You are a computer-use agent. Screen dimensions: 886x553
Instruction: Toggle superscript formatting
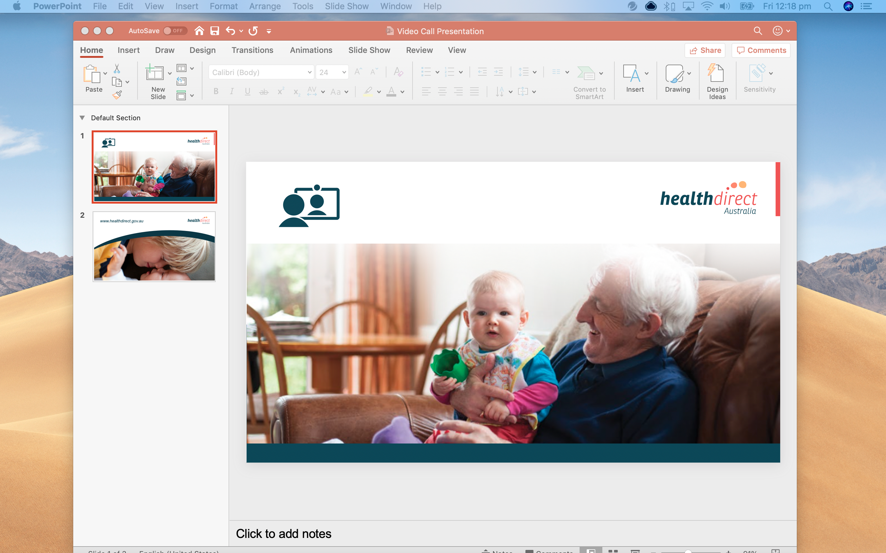pyautogui.click(x=280, y=91)
